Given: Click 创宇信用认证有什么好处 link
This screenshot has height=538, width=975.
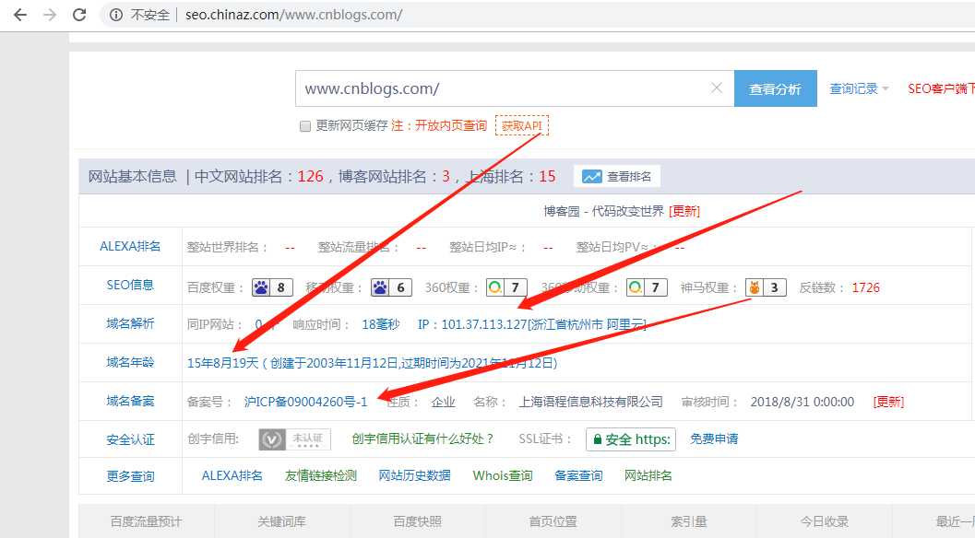Looking at the screenshot, I should [x=422, y=439].
